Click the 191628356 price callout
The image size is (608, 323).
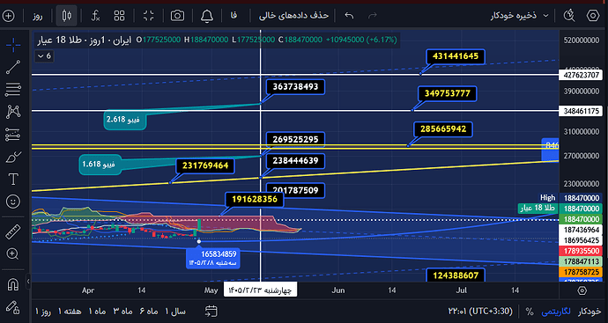255,200
